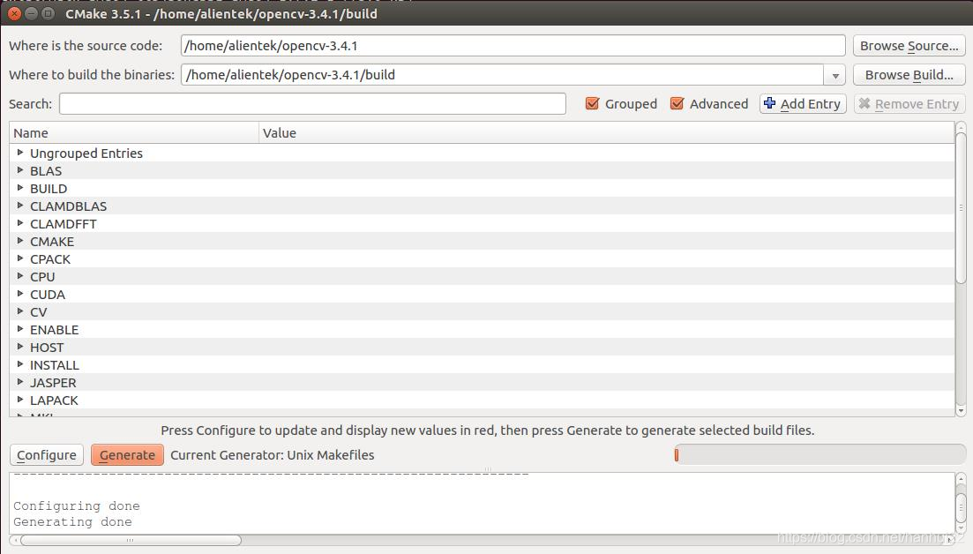973x554 pixels.
Task: Expand the INSTALL group
Action: (x=20, y=364)
